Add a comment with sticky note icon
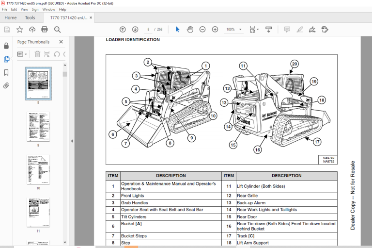The height and width of the screenshot is (248, 372). [x=287, y=30]
